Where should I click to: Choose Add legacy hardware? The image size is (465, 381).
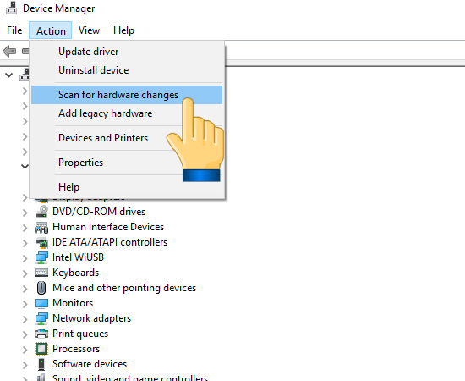[x=127, y=113]
